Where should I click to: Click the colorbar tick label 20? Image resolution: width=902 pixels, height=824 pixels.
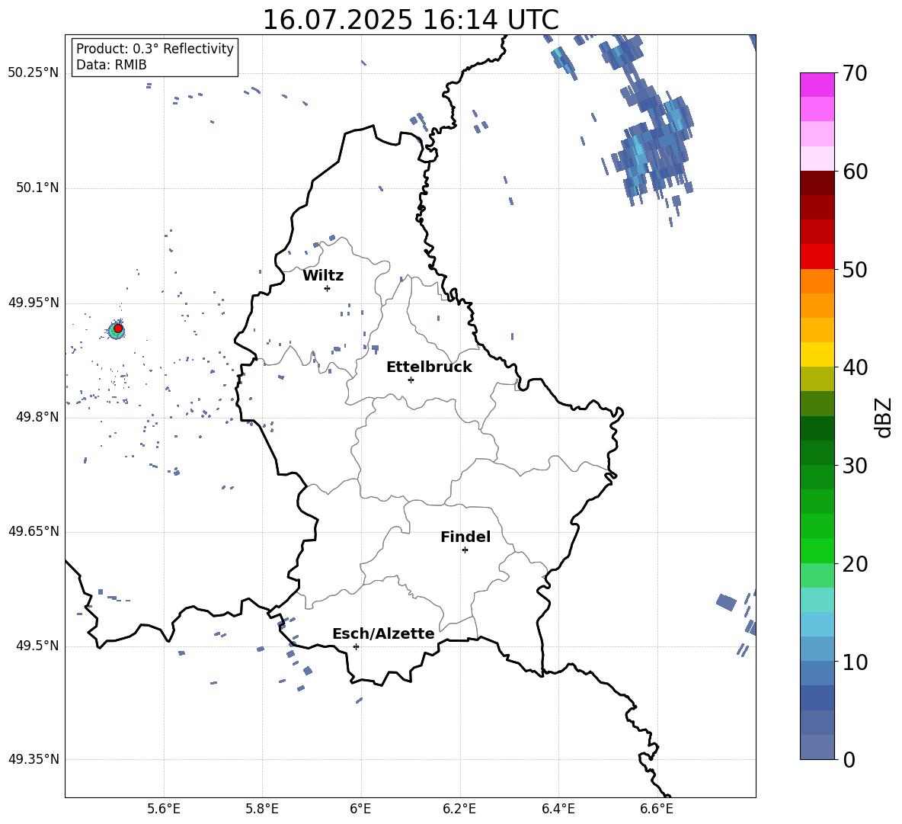[855, 564]
